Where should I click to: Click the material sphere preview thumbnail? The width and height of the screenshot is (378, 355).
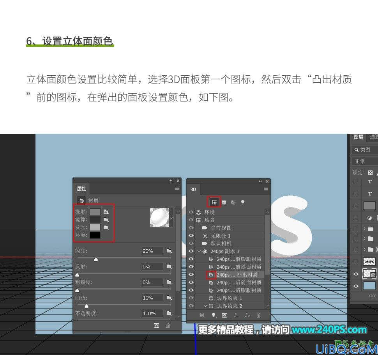click(x=159, y=218)
